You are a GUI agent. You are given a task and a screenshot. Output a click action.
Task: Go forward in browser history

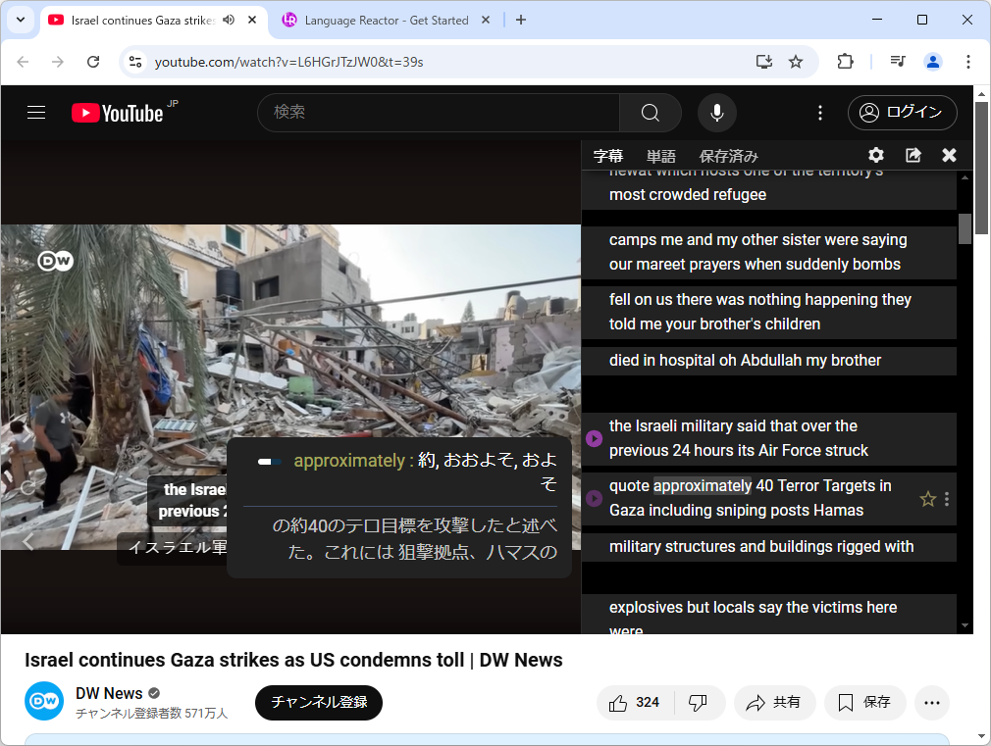[58, 62]
